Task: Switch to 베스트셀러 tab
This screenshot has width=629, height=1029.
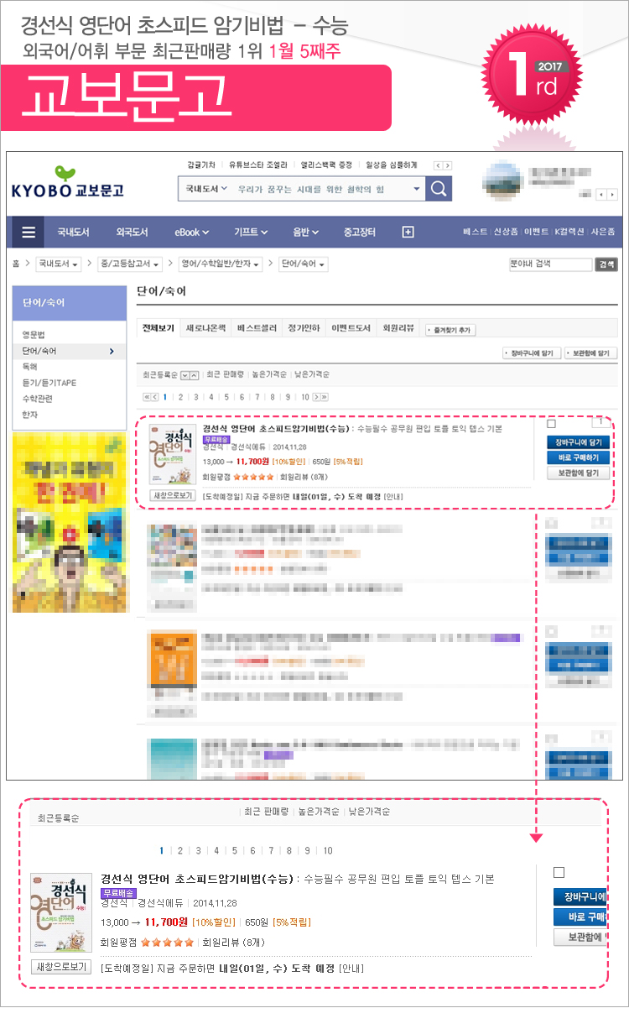Action: pyautogui.click(x=257, y=328)
